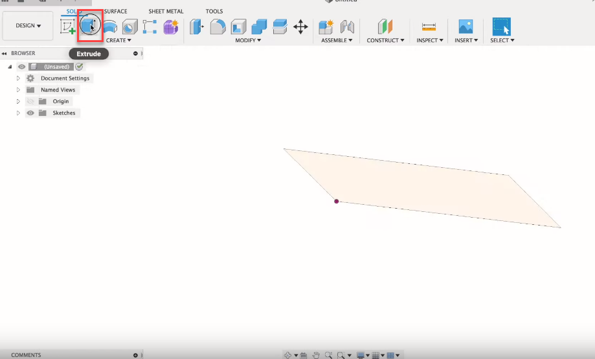Collapse the (Unsaved) root node triangle
Viewport: 595px width, 359px height.
(x=10, y=67)
